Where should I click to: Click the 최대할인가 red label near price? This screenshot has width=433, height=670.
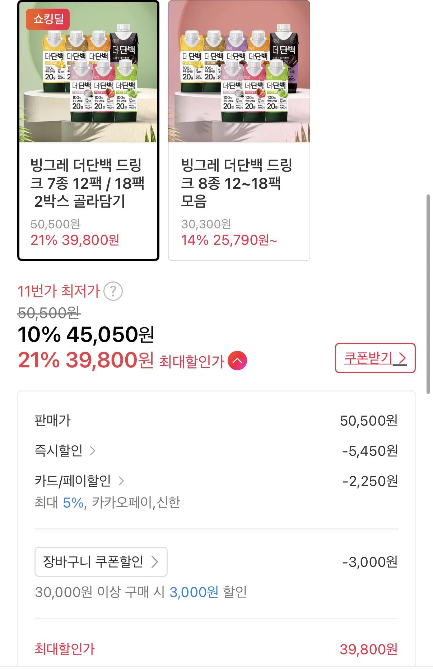click(x=191, y=362)
